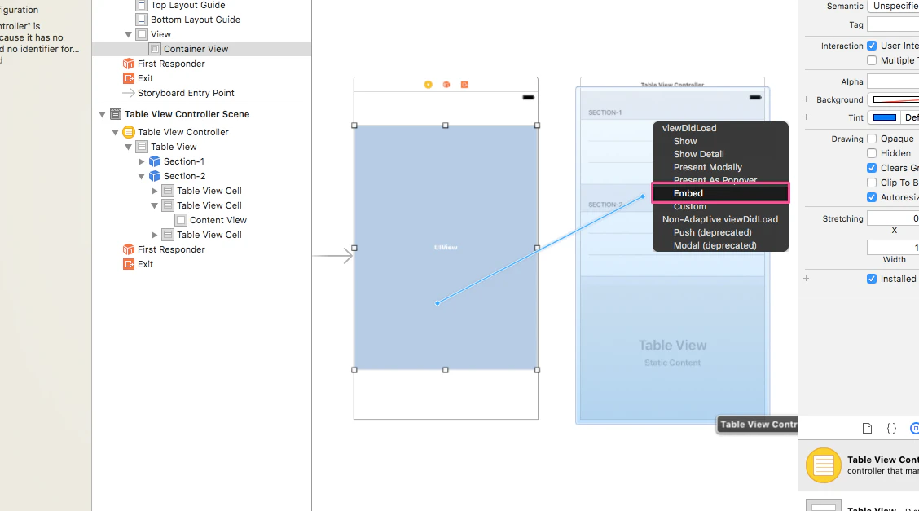The height and width of the screenshot is (511, 919).
Task: Click Storyboard Entry Point arrow icon
Action: [129, 93]
